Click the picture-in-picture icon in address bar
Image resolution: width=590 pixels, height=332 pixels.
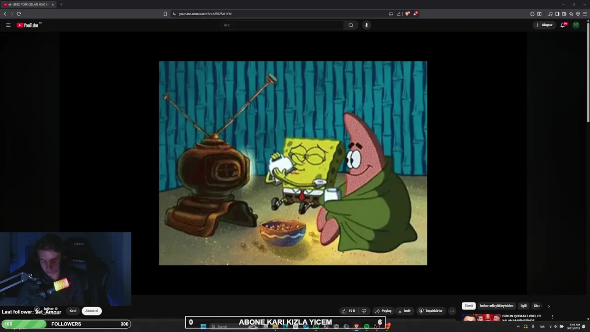(x=391, y=14)
